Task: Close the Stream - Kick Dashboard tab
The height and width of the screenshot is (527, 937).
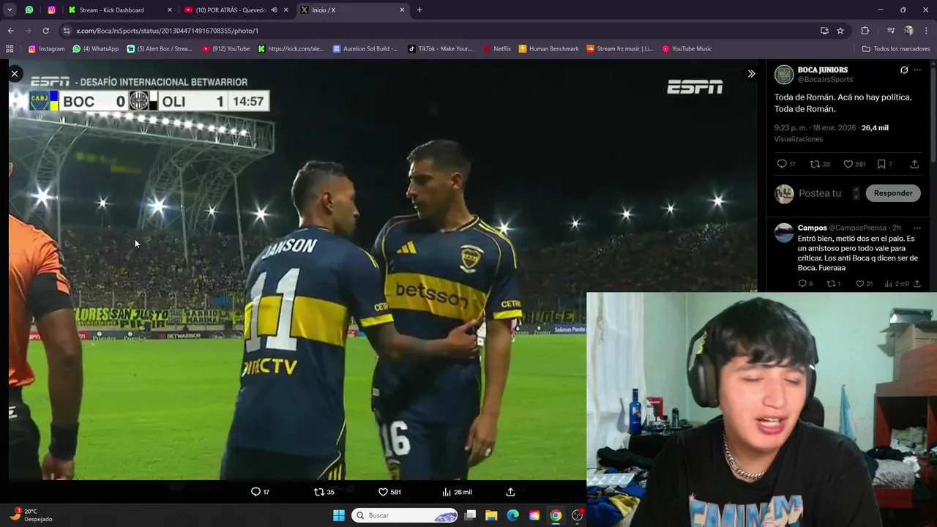Action: [x=170, y=10]
